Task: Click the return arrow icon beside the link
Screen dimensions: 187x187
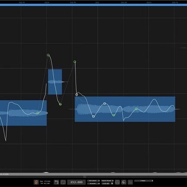Action: (x=56, y=182)
